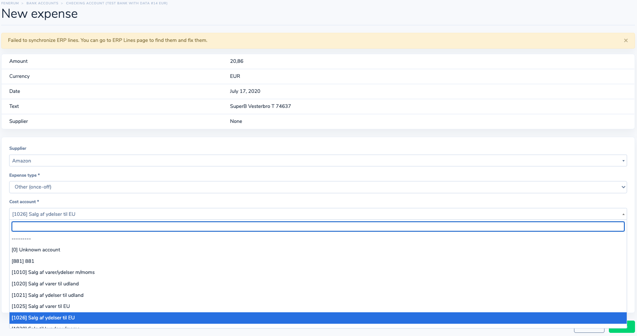Click the Supplier dropdown arrow icon
The width and height of the screenshot is (637, 336).
623,161
